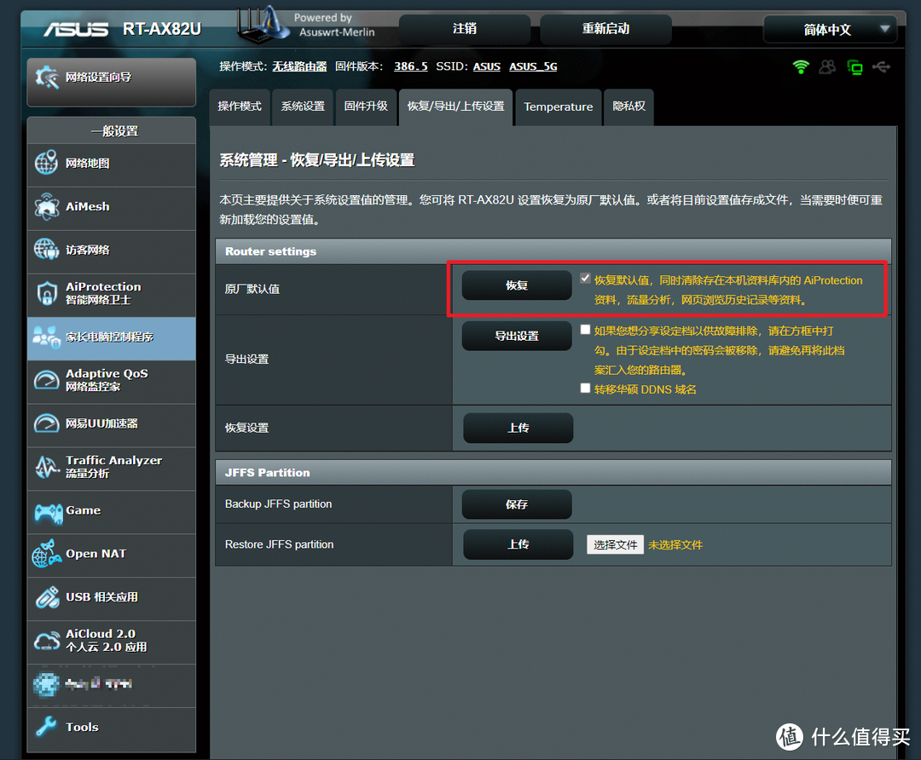921x760 pixels.
Task: Click the router image next to Asuswrt-Merlin
Action: [x=264, y=26]
